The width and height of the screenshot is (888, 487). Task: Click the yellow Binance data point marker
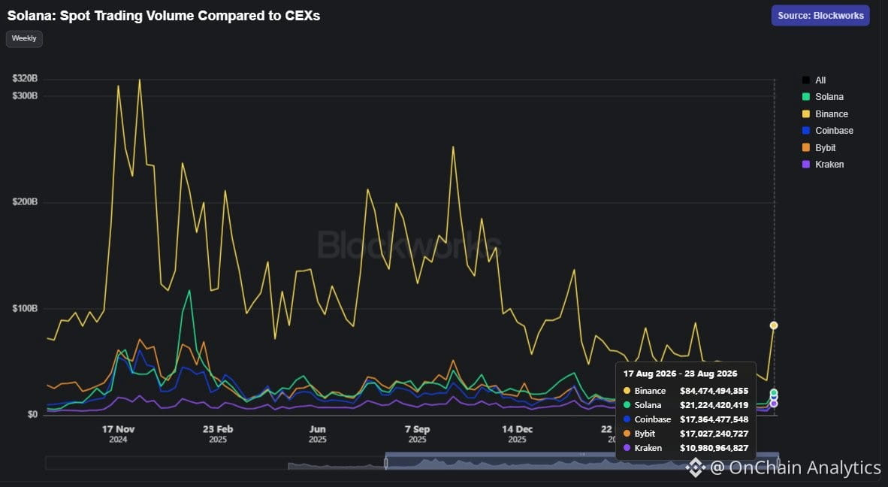click(774, 325)
